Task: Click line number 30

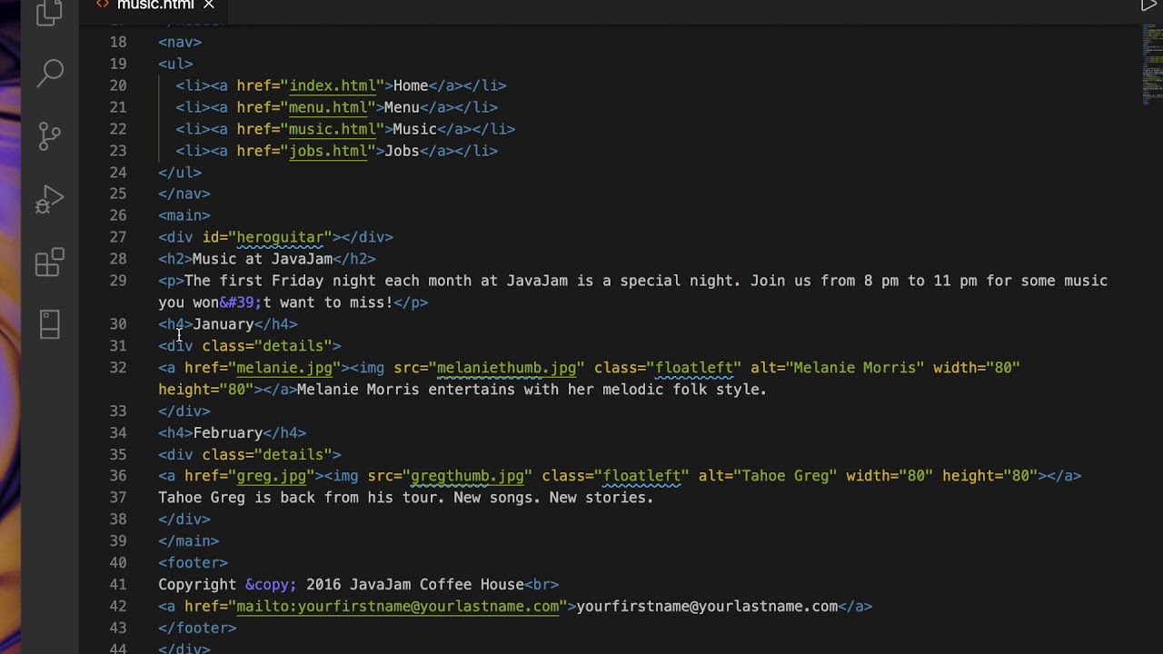Action: click(x=117, y=324)
